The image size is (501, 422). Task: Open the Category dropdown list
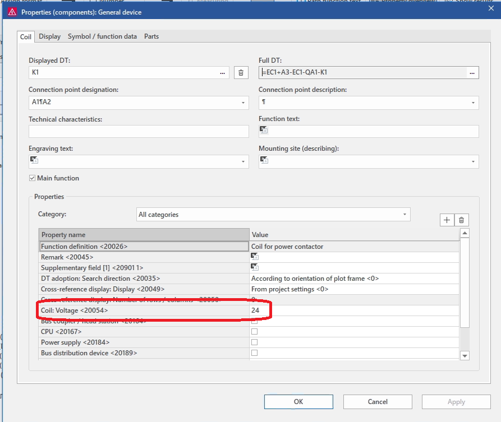(405, 215)
